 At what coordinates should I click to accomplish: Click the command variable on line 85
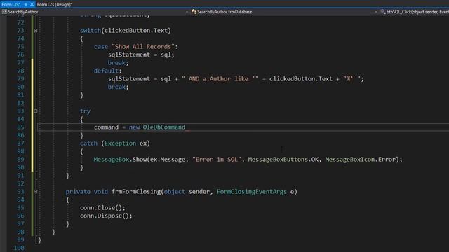click(x=106, y=127)
